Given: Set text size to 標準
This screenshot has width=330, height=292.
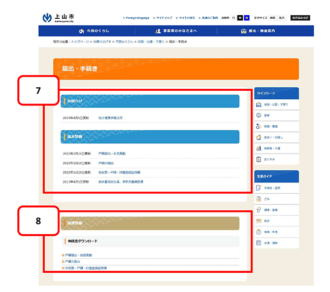Looking at the screenshot, I should pyautogui.click(x=272, y=18).
